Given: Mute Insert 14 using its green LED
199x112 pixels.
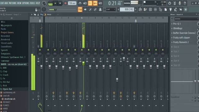Looking at the screenshot, I should pyautogui.click(x=136, y=50).
